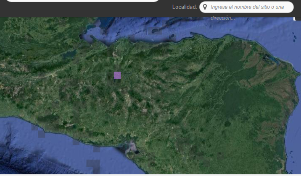Select the pink highlighted grid cell in central Honduras
This screenshot has width=301, height=176.
pos(117,75)
